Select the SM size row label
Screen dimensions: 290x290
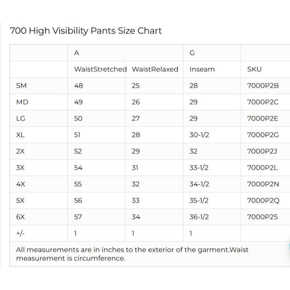(x=21, y=86)
